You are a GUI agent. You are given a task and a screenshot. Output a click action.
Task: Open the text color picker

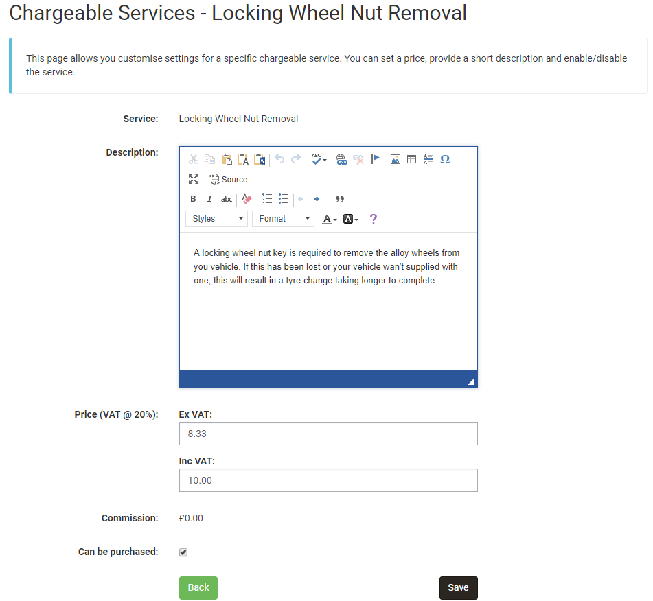pyautogui.click(x=330, y=219)
